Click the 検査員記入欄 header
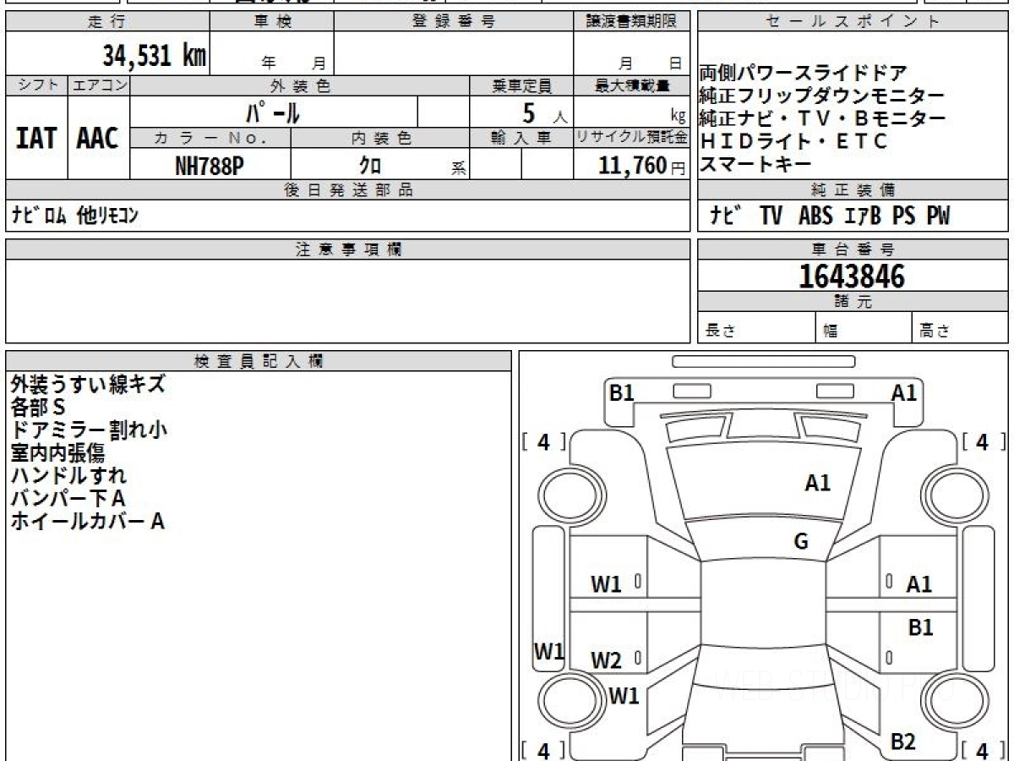Screen dimensions: 1014x761 (259, 361)
